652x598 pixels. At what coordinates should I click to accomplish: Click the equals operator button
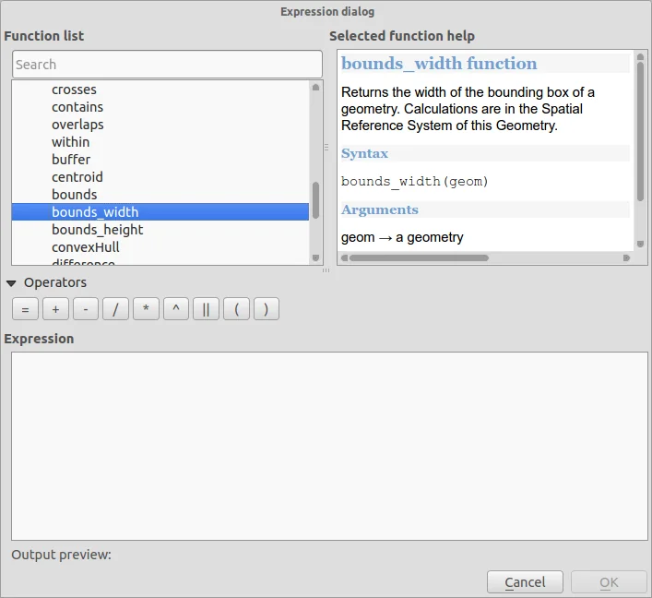click(25, 309)
